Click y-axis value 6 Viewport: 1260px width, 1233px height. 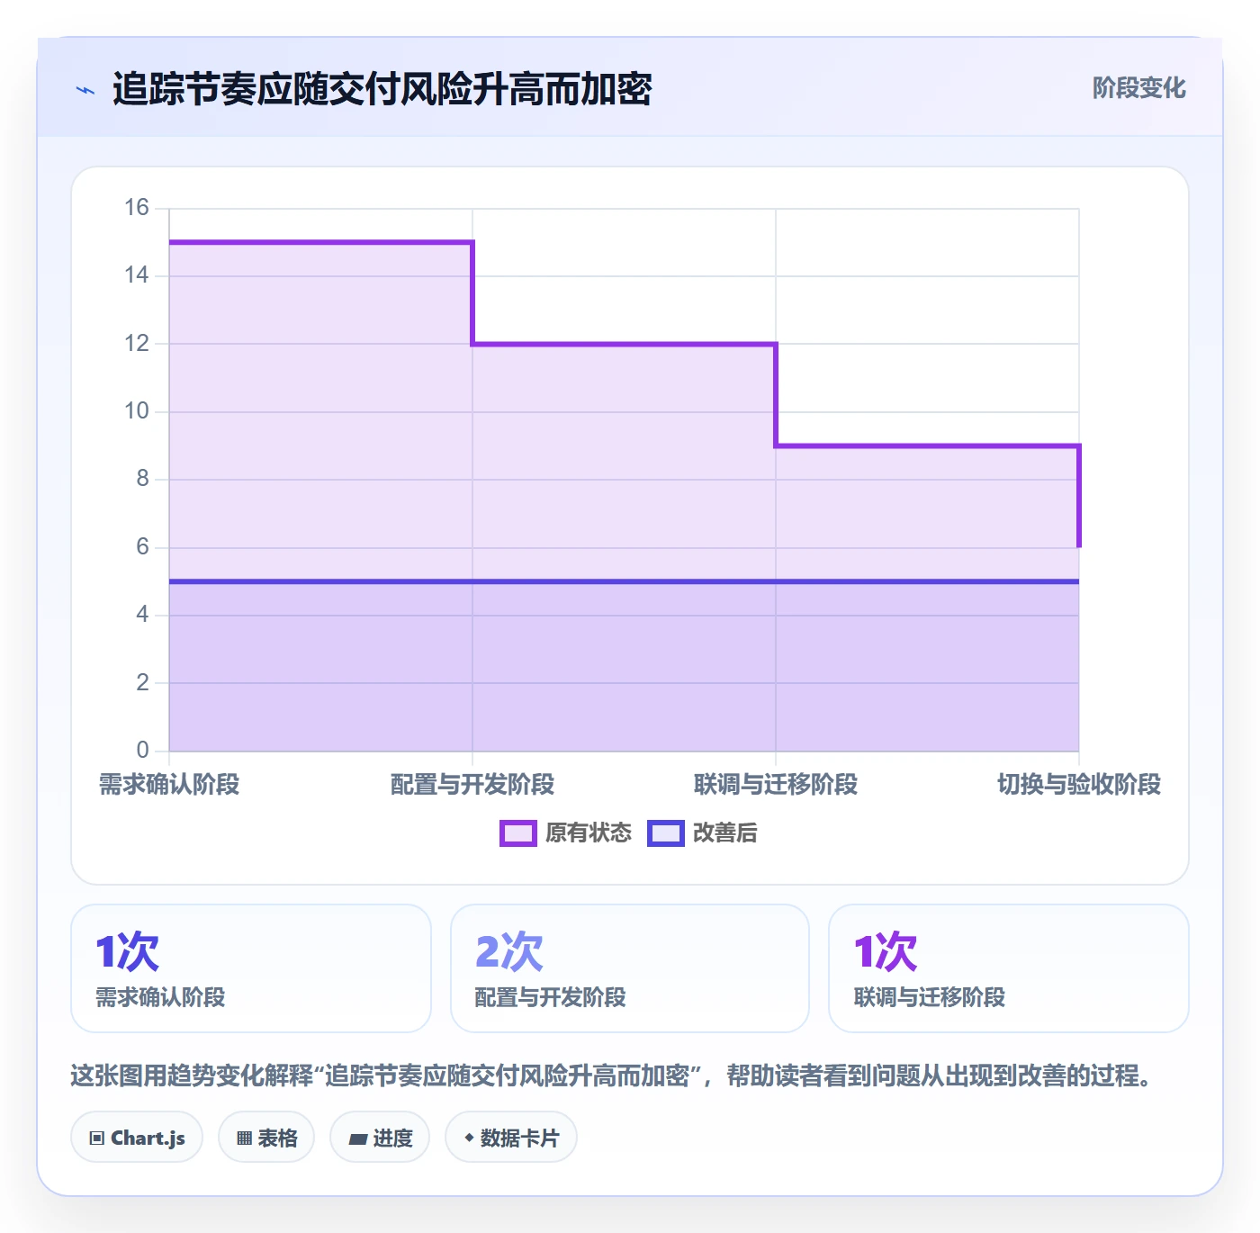coord(142,547)
